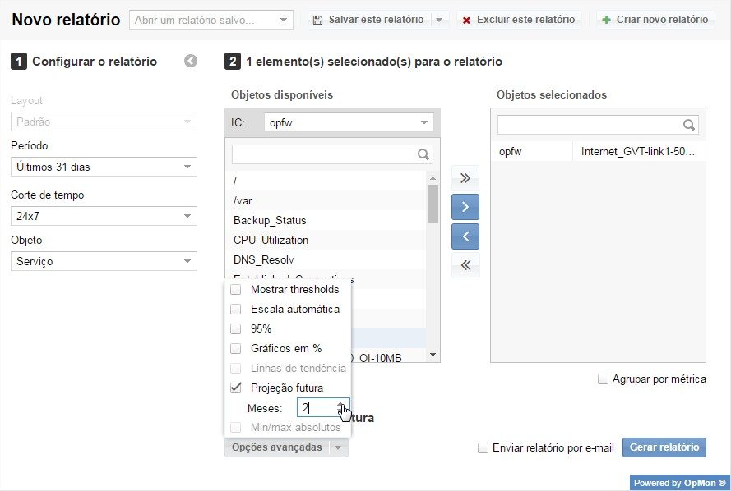Click the available objects list scrollbar
The width and height of the screenshot is (731, 491).
[x=433, y=205]
